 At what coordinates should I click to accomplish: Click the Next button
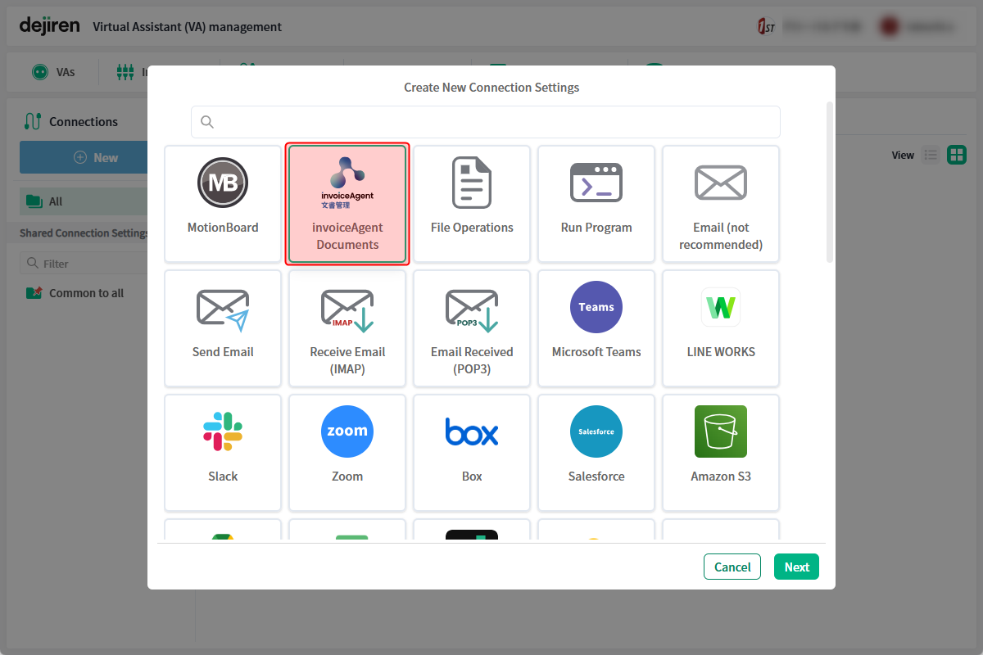point(796,567)
